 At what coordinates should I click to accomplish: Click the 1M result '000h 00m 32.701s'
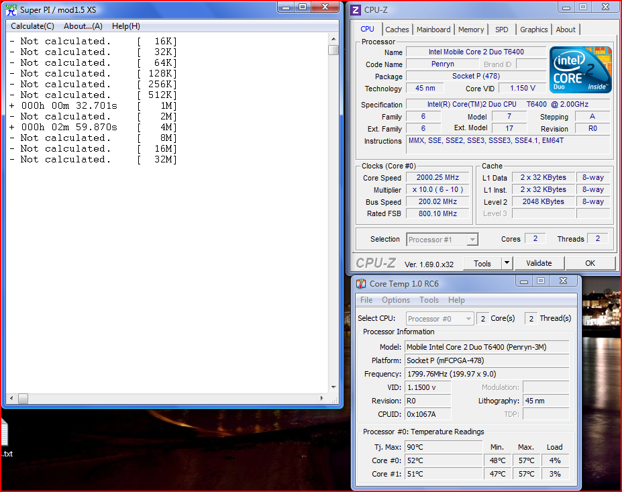pos(69,106)
